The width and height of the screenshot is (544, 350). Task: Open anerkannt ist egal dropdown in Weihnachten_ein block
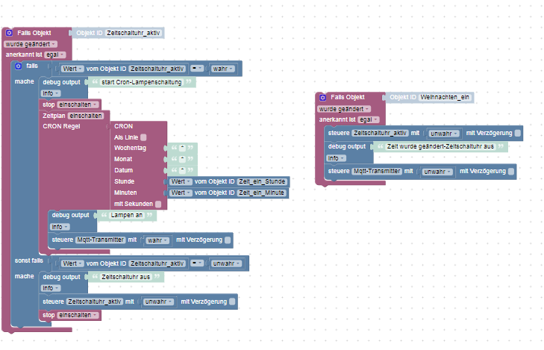point(369,119)
